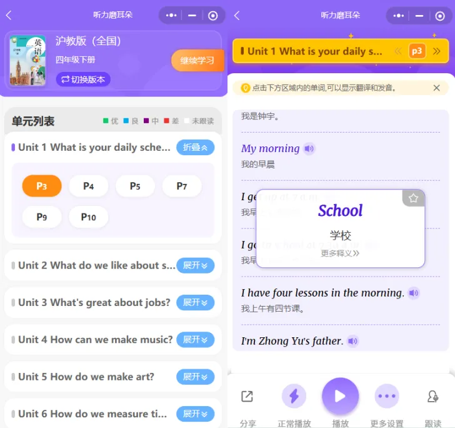Tap the 继续学习 continue learning button
This screenshot has width=455, height=428.
tap(197, 61)
